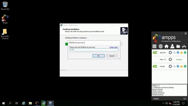View Mysql warning error log icon
Image resolution: width=188 pixels, height=106 pixels.
click(x=182, y=66)
